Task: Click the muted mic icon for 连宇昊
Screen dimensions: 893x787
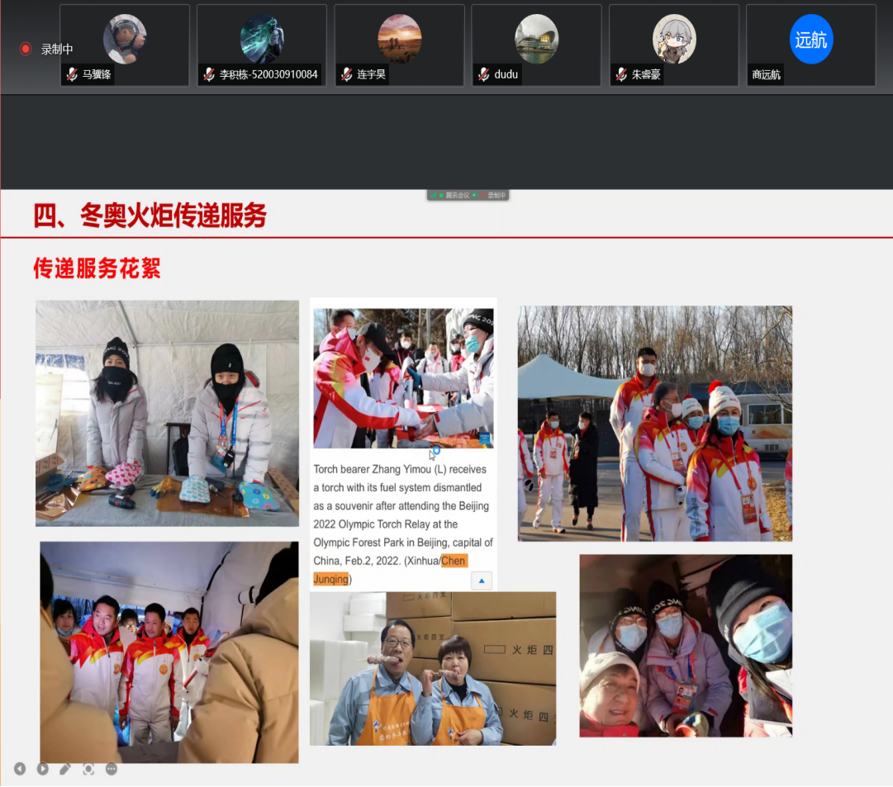Action: [x=347, y=74]
